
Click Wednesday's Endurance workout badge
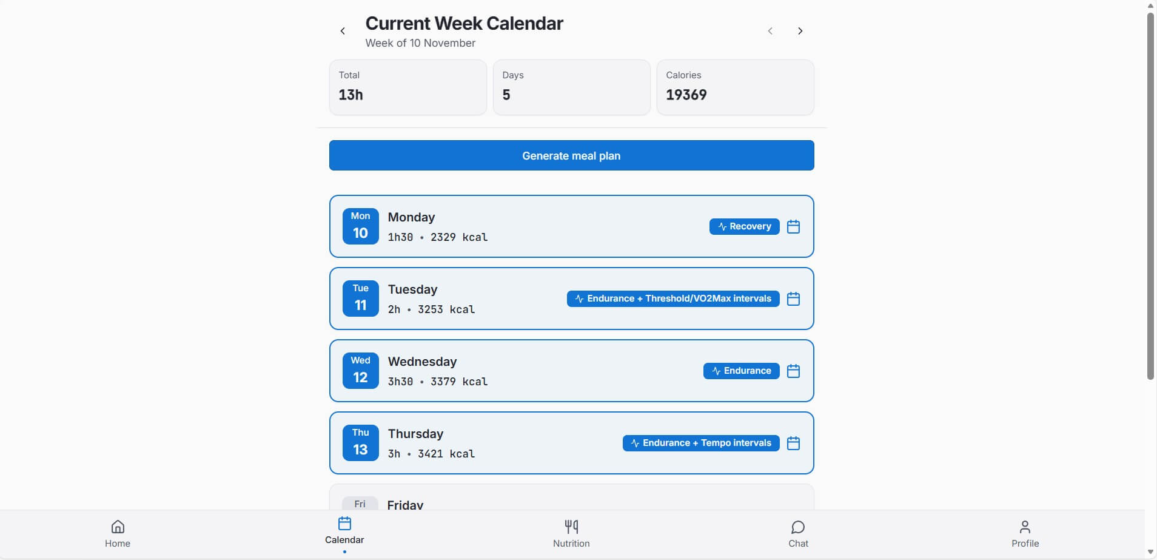point(741,371)
